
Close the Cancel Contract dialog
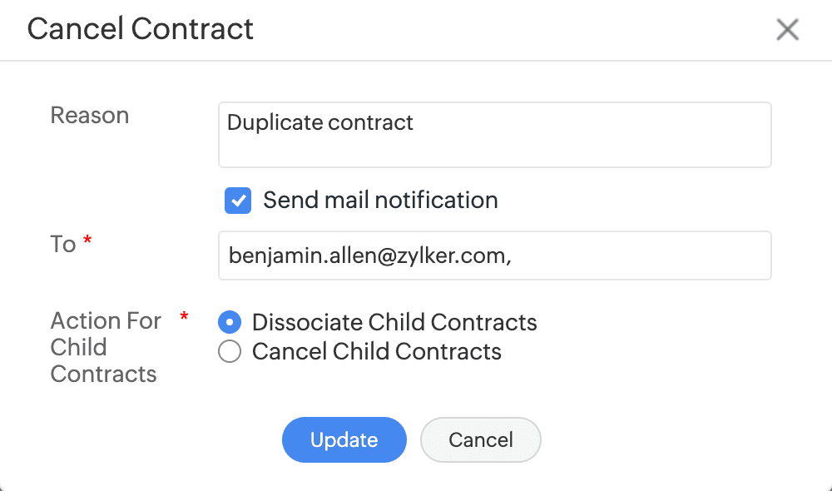click(x=787, y=30)
